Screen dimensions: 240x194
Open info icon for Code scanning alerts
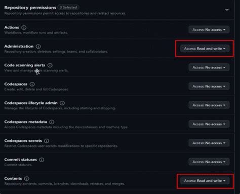coord(50,65)
